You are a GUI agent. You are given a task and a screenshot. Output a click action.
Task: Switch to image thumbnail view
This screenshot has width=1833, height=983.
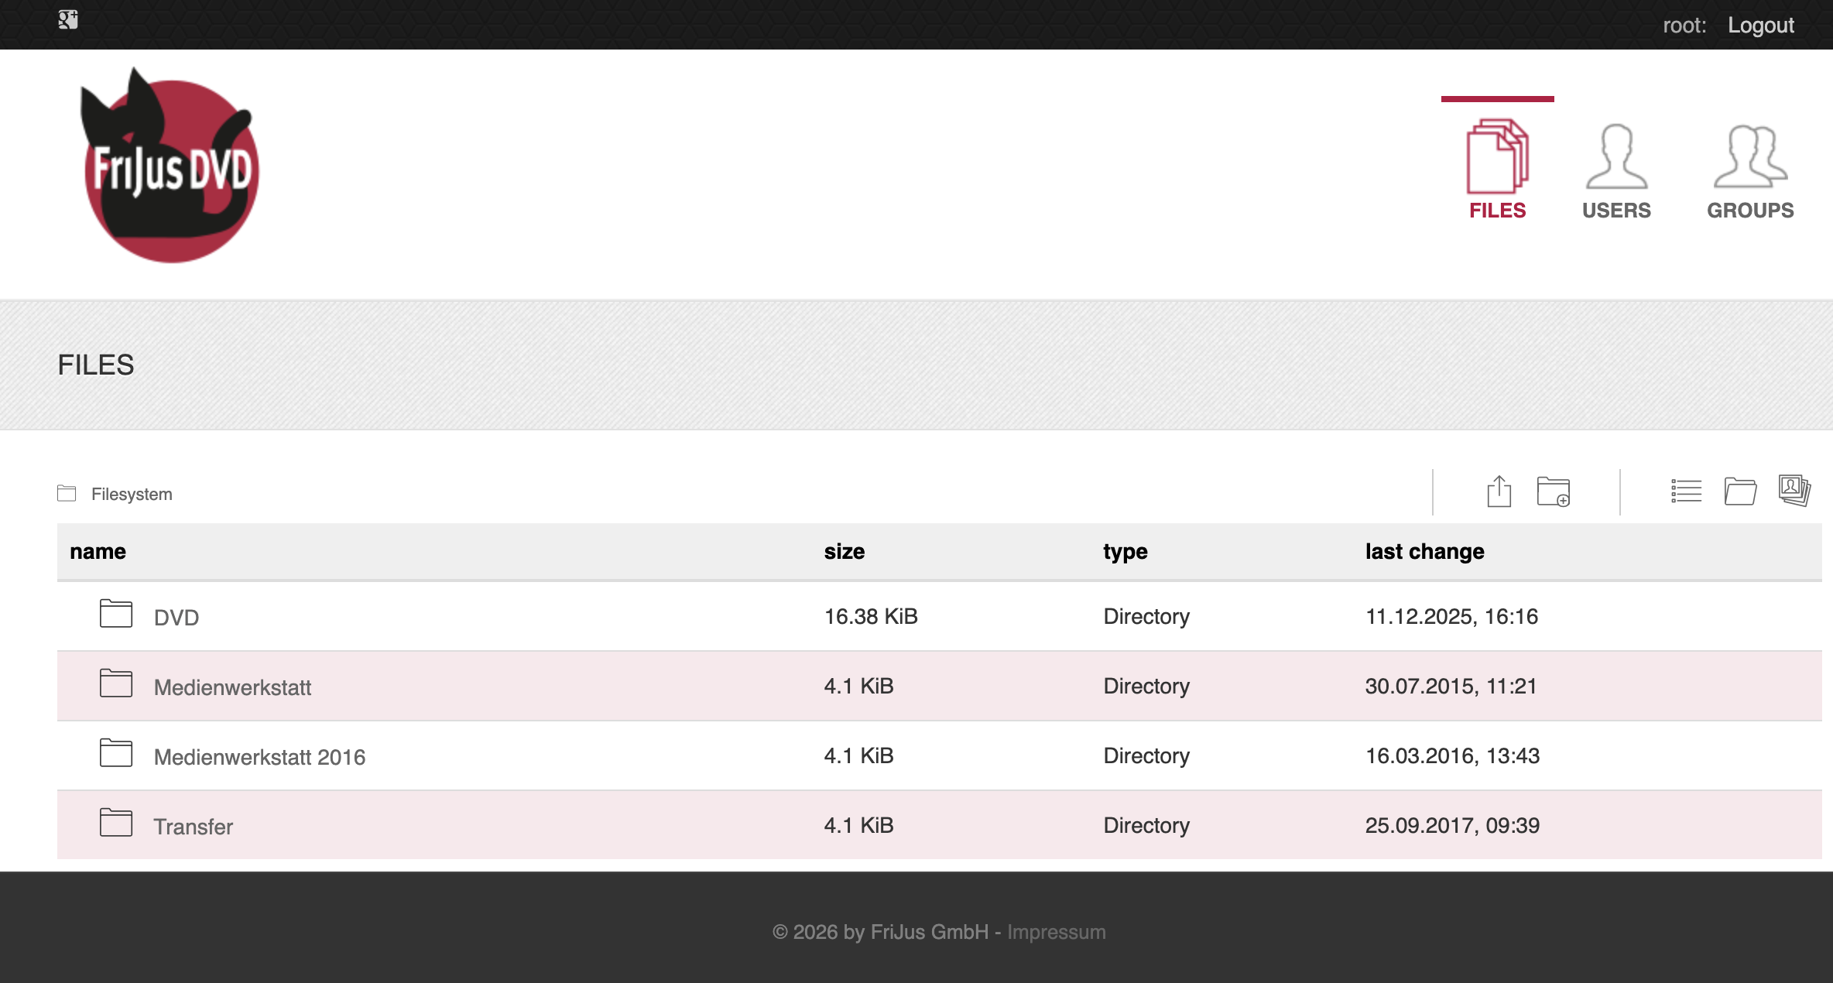point(1794,489)
